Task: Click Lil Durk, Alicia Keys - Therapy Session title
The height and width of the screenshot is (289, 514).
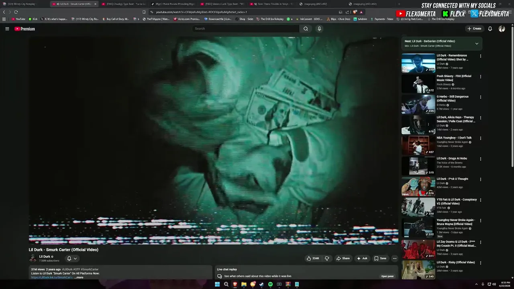Action: point(456,119)
